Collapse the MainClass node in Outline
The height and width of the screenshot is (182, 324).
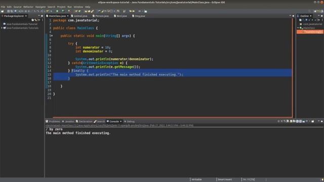tap(298, 28)
